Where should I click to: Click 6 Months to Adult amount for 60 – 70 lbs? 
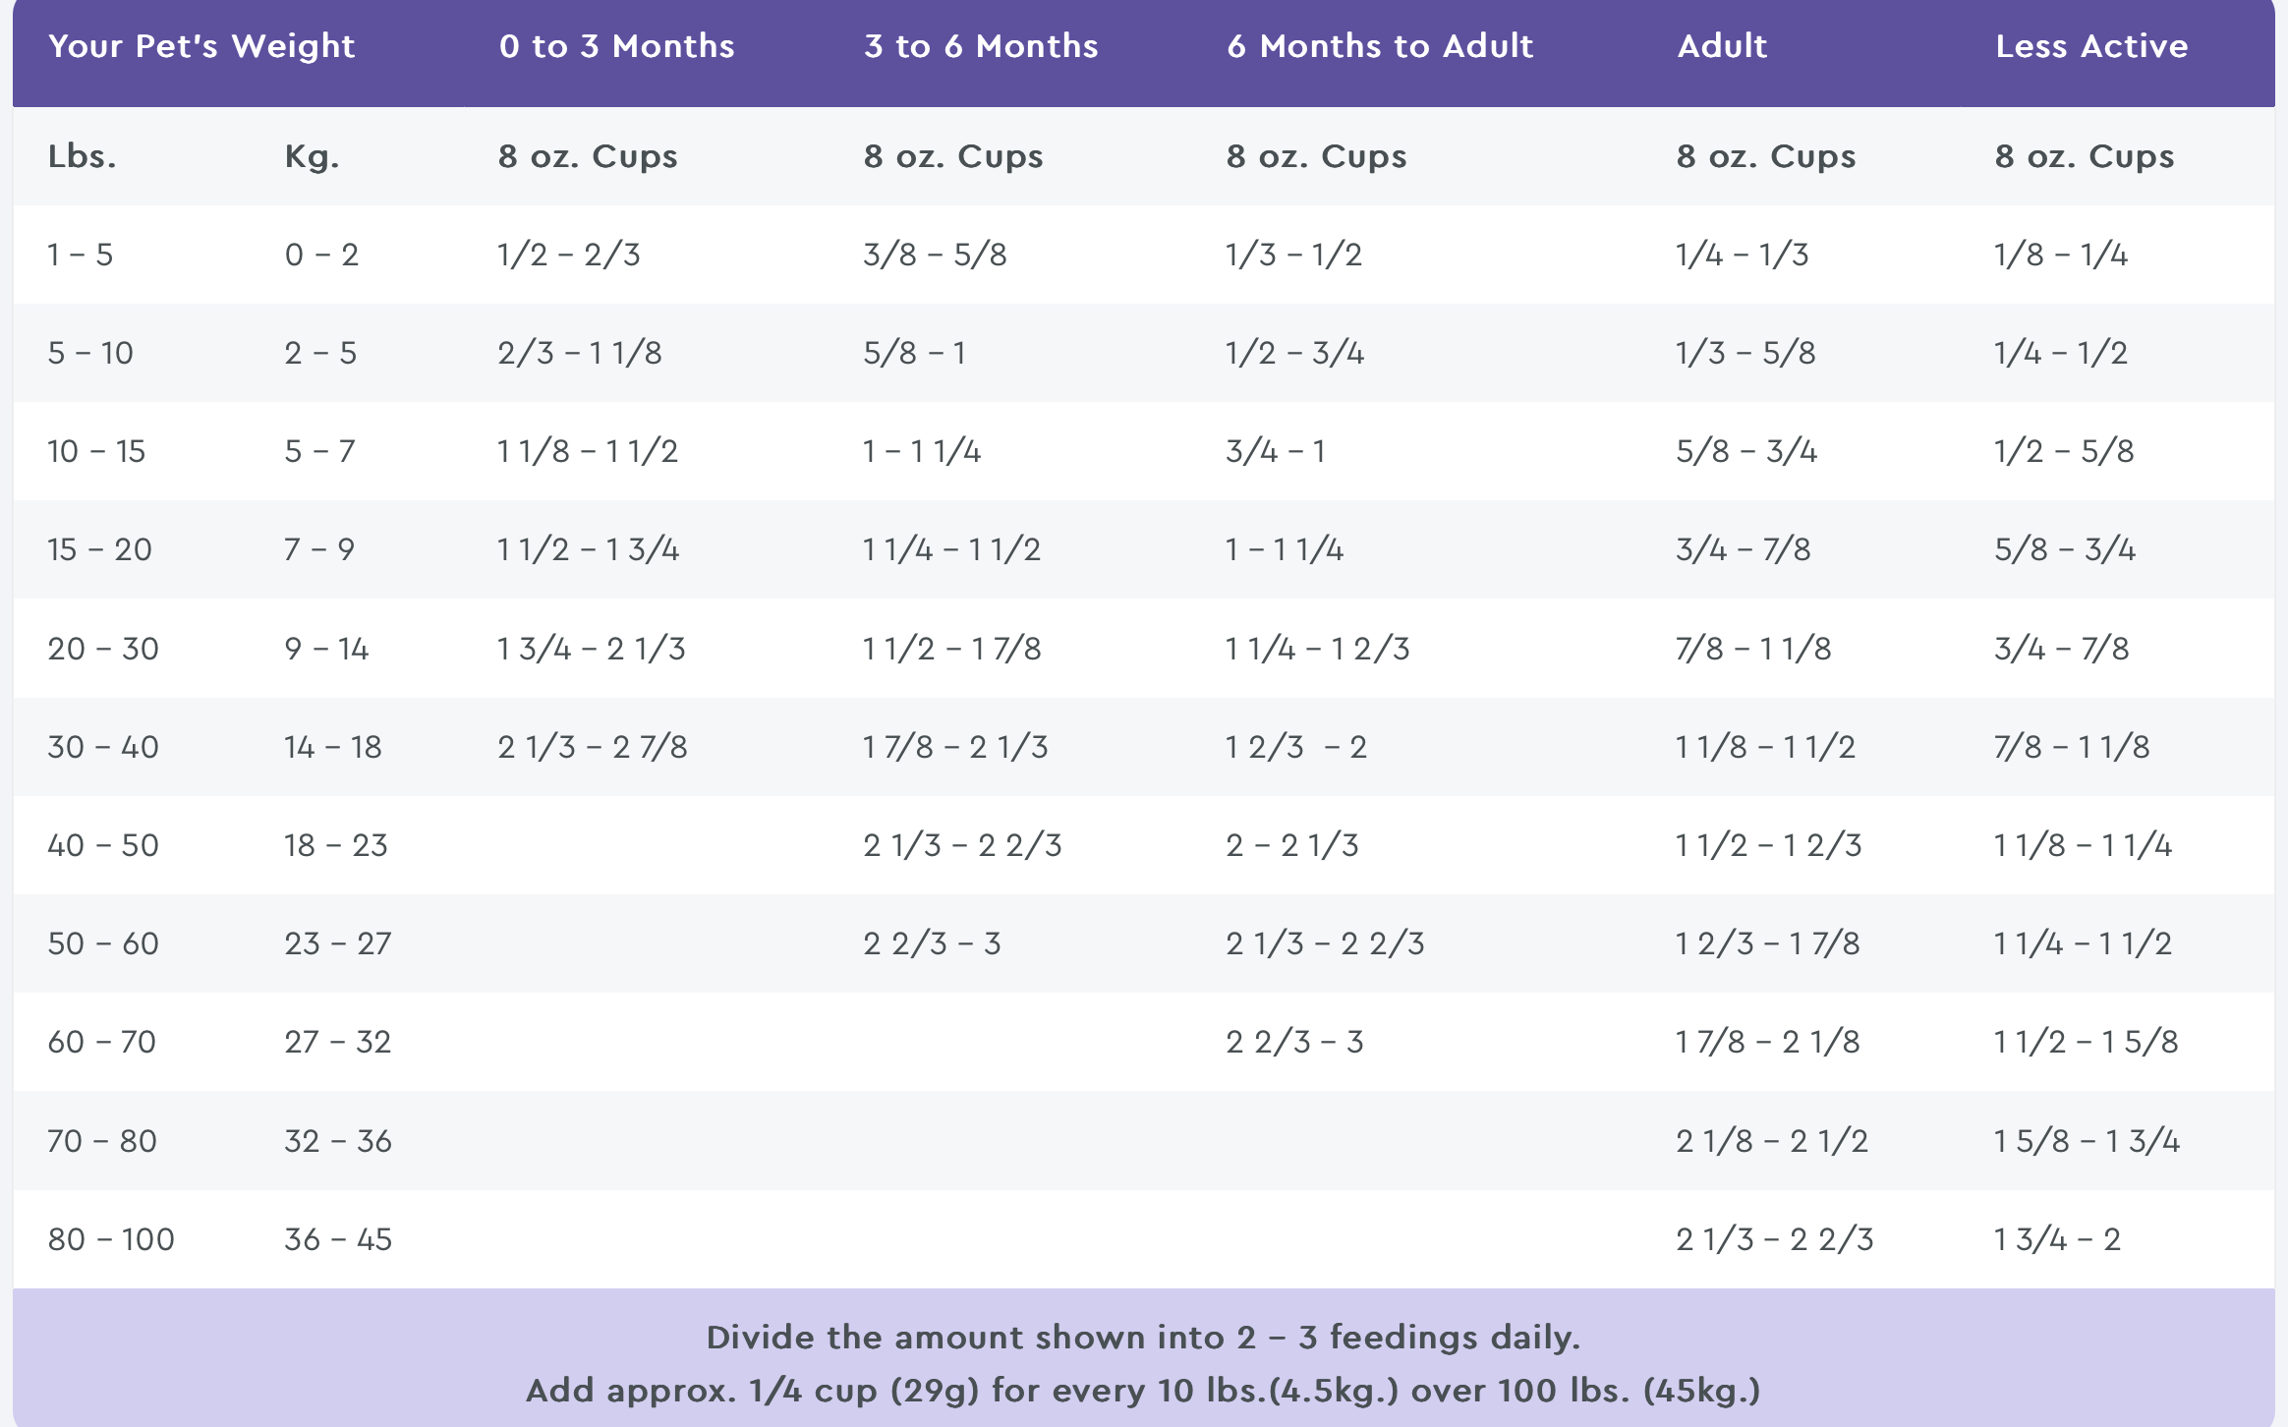click(x=1294, y=1042)
